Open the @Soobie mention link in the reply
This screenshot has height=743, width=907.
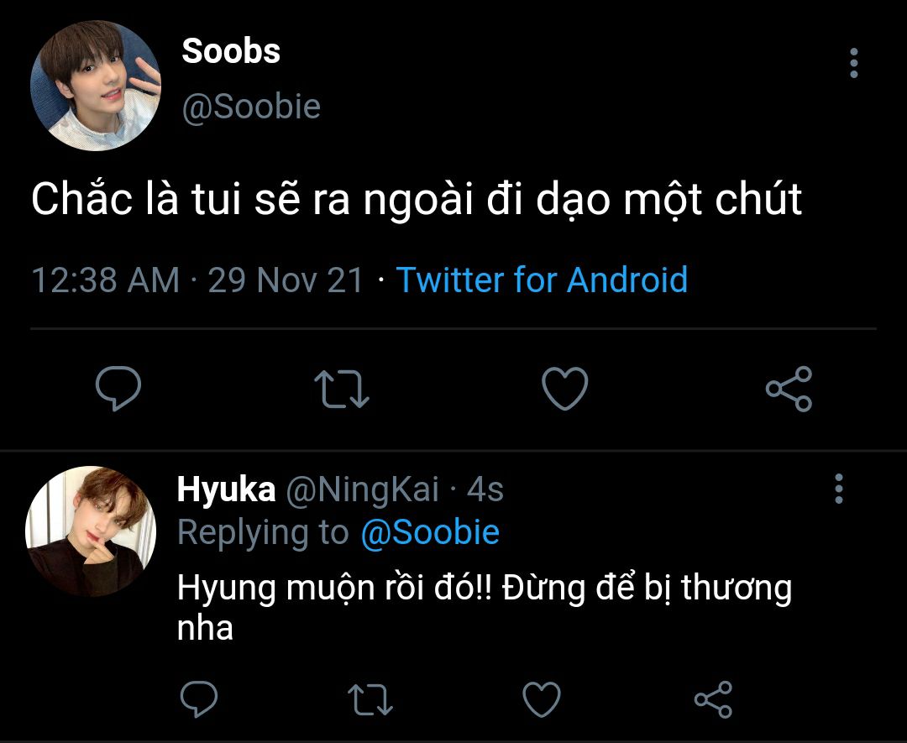click(x=430, y=532)
